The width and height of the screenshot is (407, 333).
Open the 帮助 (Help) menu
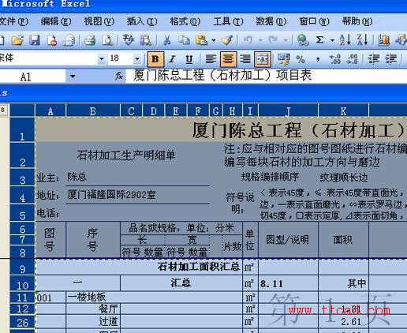click(357, 21)
